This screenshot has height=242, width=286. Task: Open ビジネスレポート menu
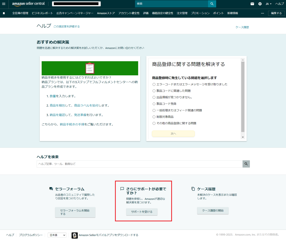[x=42, y=13]
